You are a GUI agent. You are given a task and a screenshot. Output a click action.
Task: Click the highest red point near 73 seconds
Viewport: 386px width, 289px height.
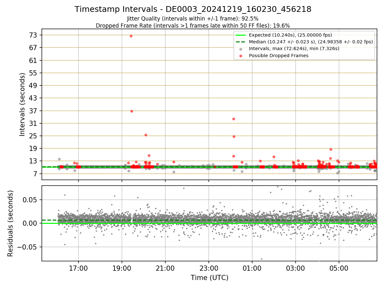coord(131,36)
